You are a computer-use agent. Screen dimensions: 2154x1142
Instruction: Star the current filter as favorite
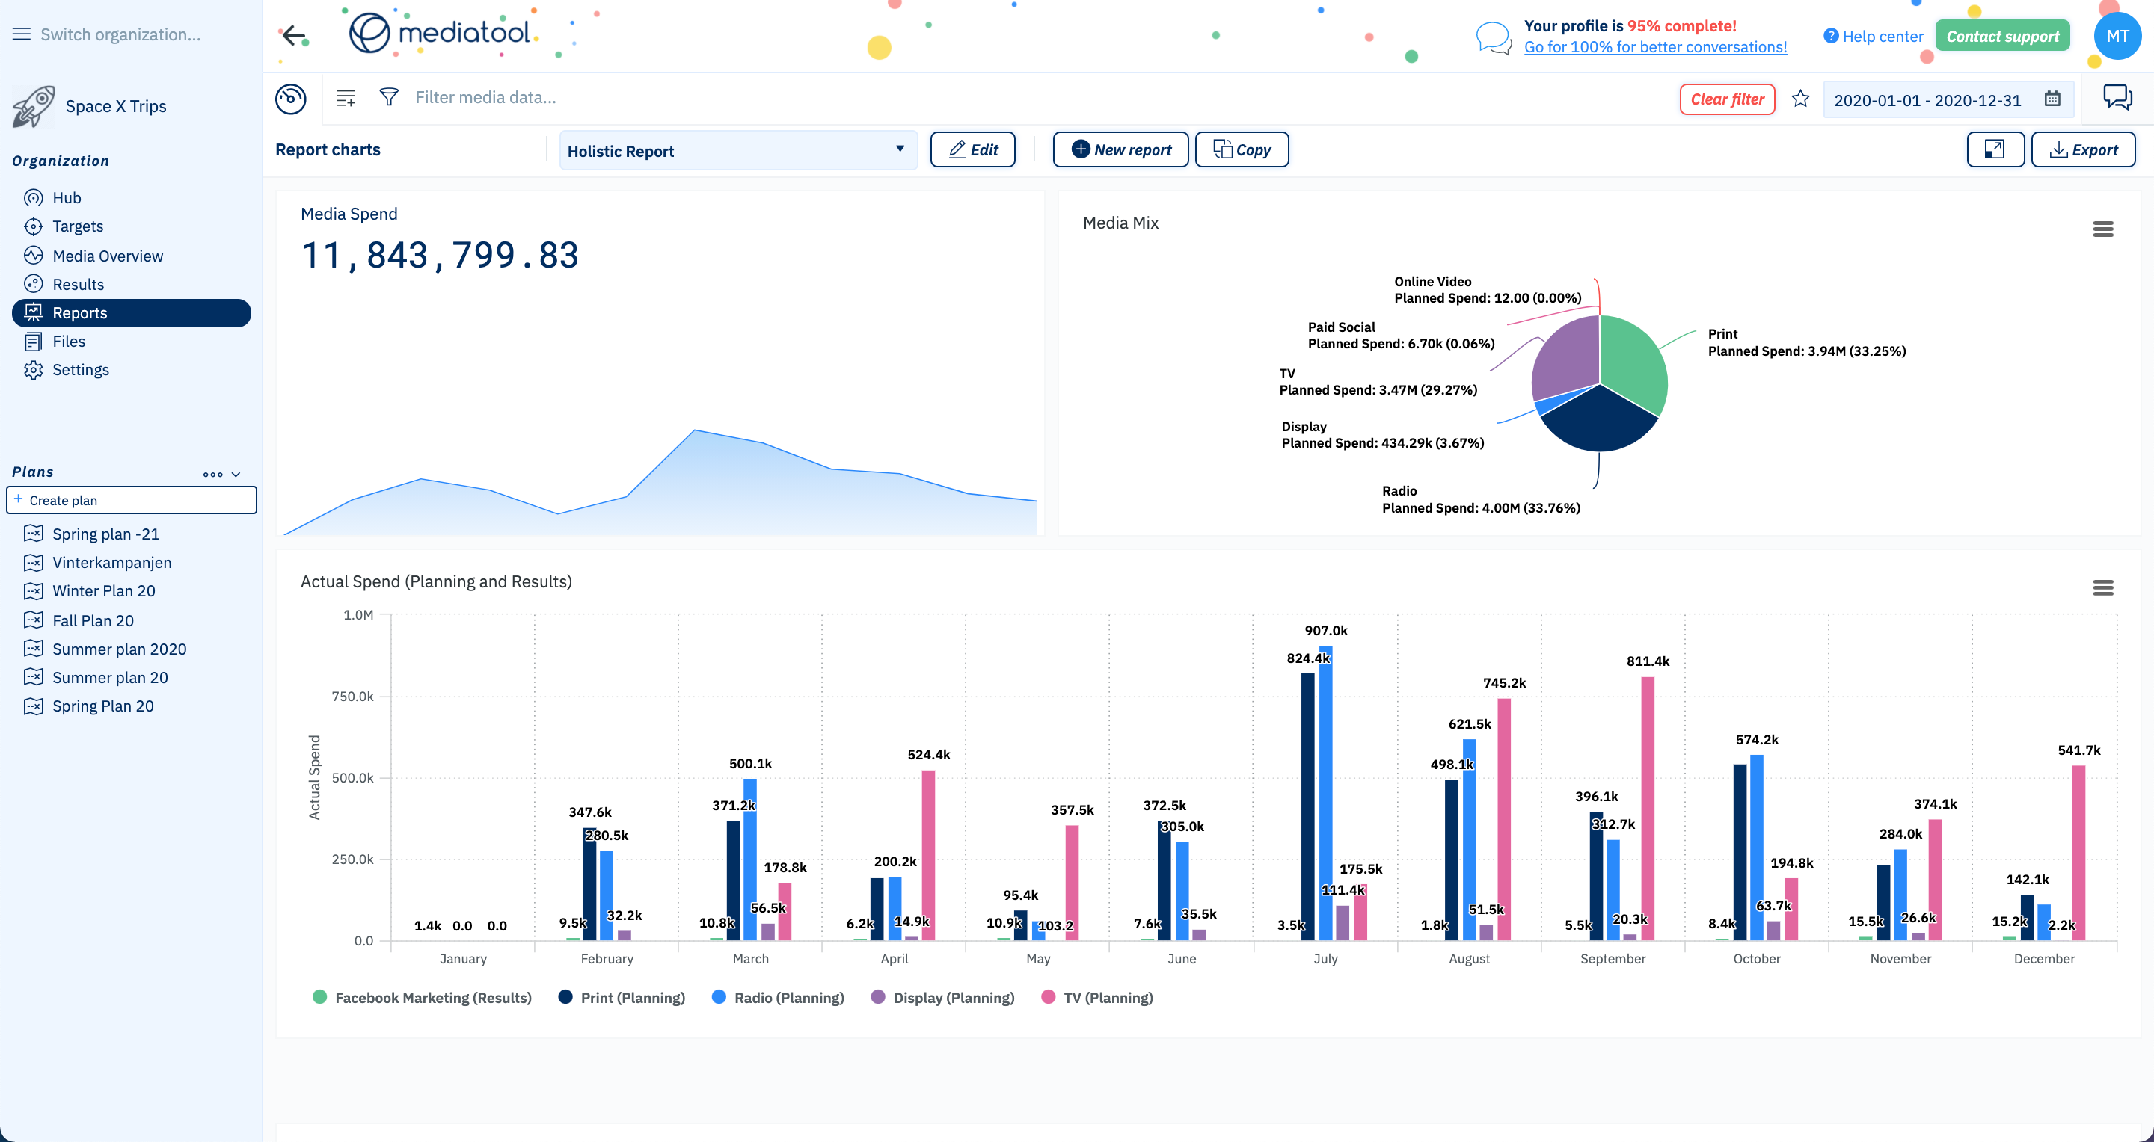tap(1800, 99)
